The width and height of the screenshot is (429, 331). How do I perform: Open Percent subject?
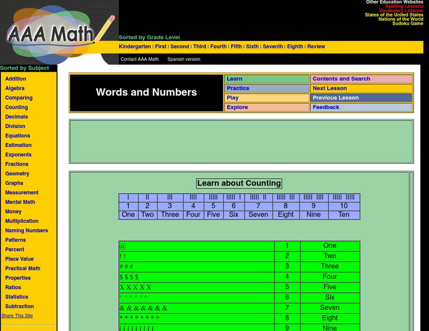tap(14, 249)
